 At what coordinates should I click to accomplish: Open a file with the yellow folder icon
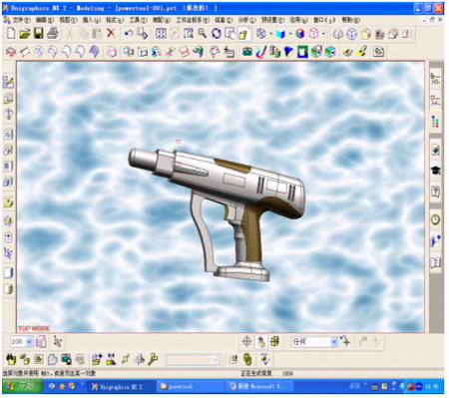point(25,33)
